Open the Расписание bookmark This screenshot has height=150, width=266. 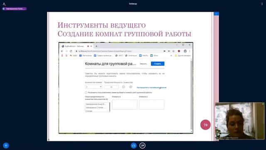point(86,55)
